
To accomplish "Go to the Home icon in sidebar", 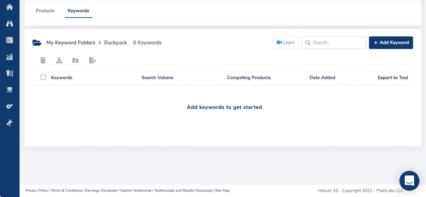I will 10,7.
